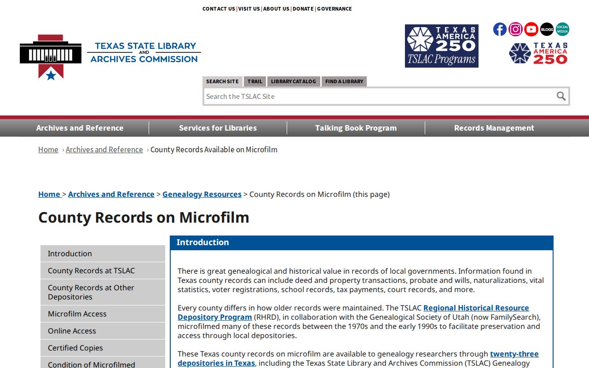The width and height of the screenshot is (589, 368).
Task: Focus the Search the TSLAC Site field
Action: coord(379,96)
